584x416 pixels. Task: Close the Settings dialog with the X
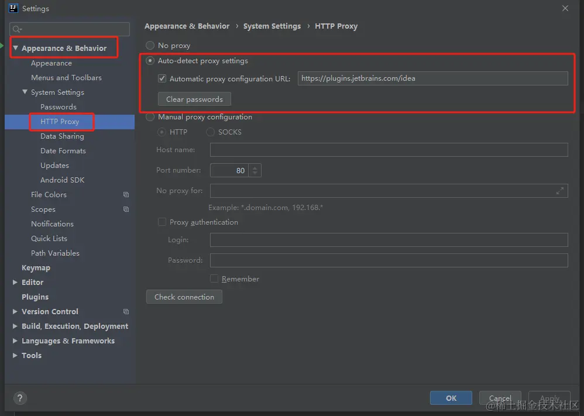coord(565,8)
